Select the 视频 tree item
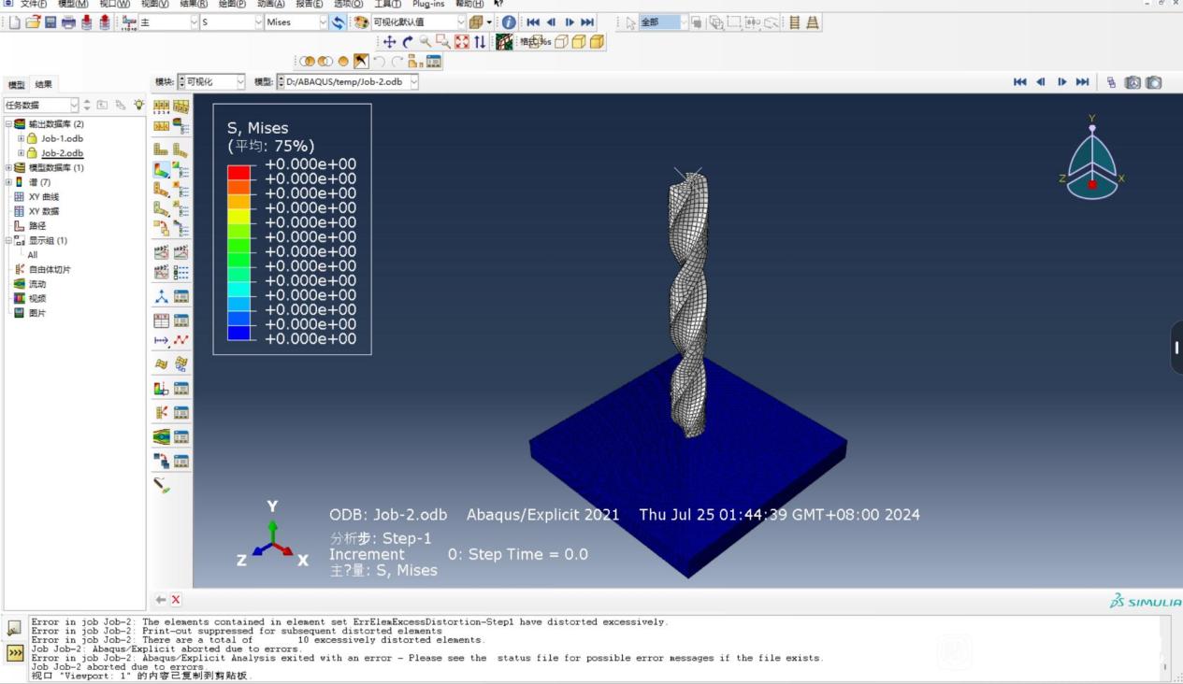The image size is (1183, 684). pos(37,298)
